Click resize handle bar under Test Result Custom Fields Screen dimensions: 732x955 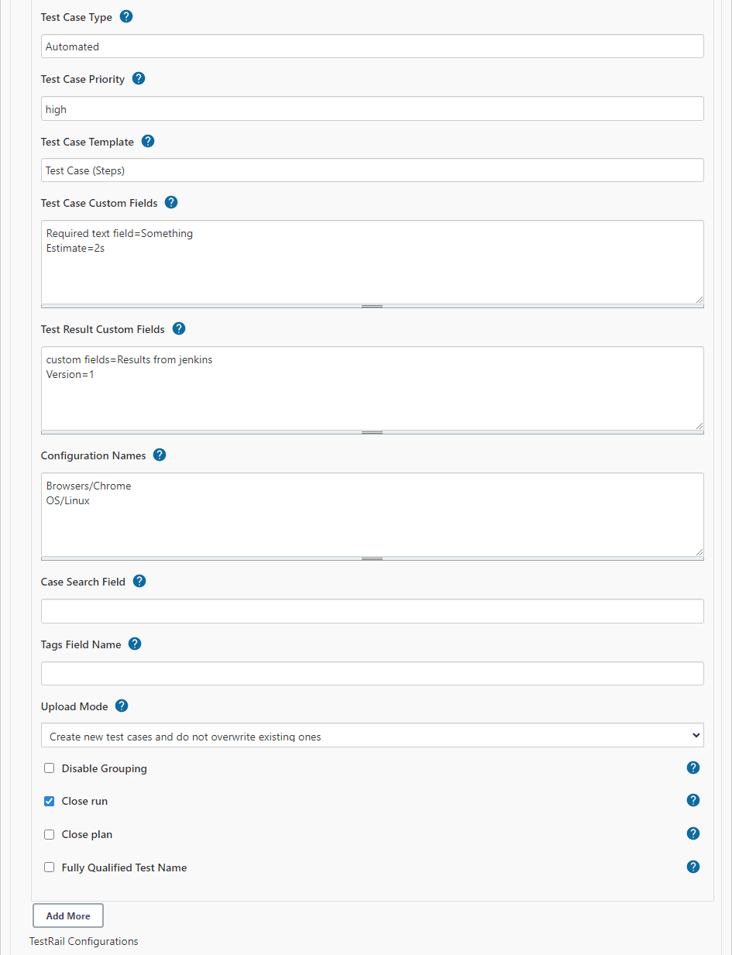(373, 433)
